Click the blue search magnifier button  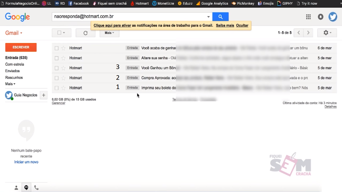pos(220,17)
